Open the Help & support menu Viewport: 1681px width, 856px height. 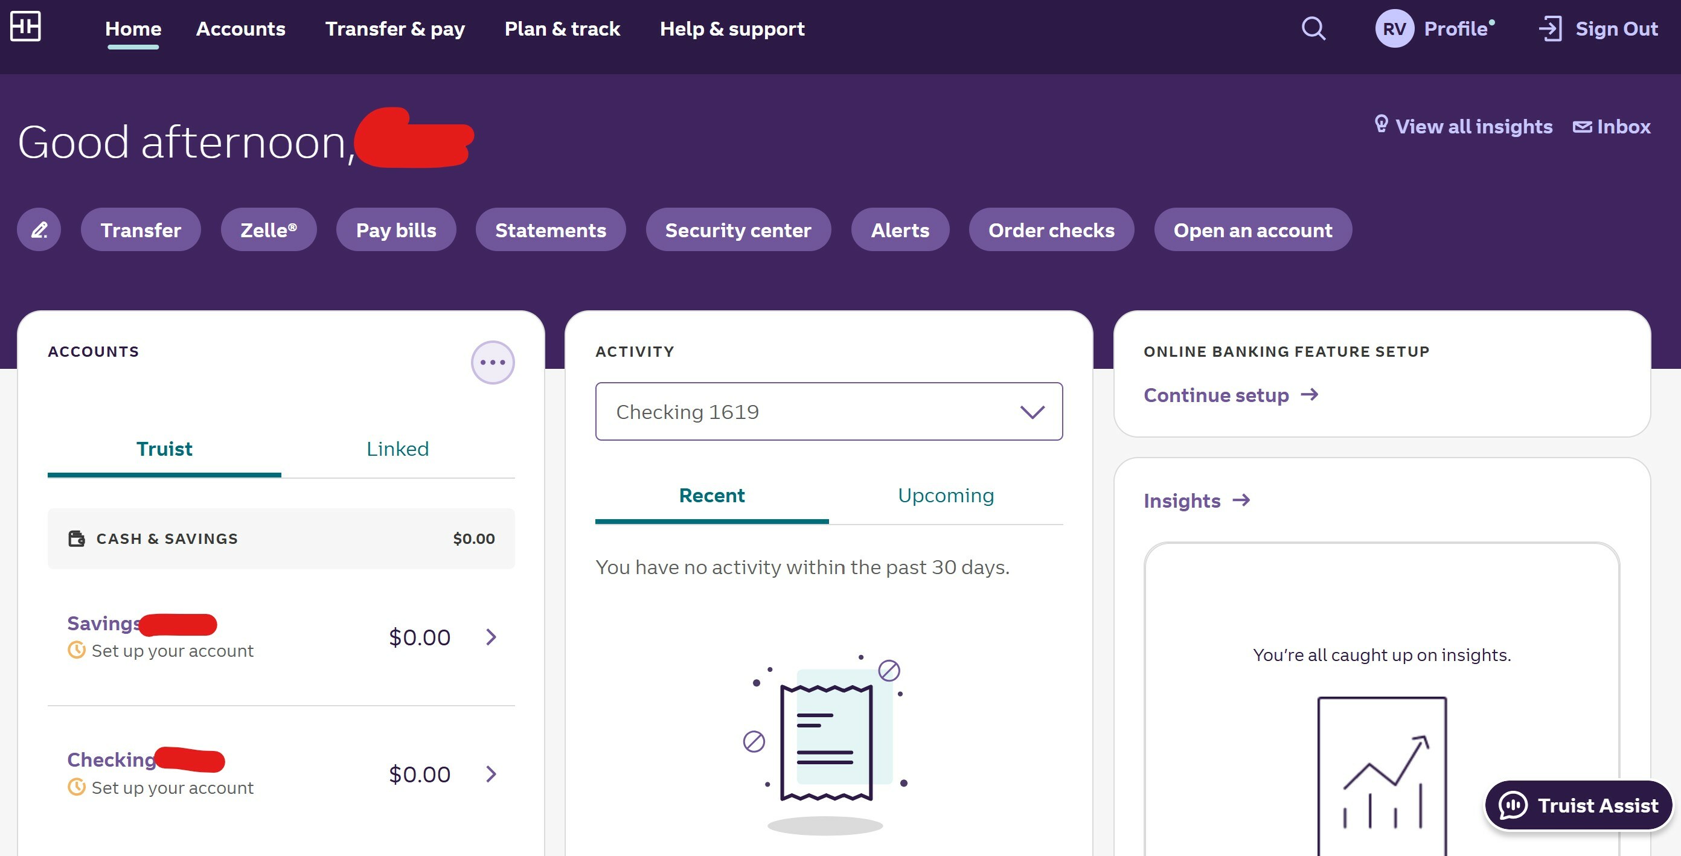coord(732,29)
